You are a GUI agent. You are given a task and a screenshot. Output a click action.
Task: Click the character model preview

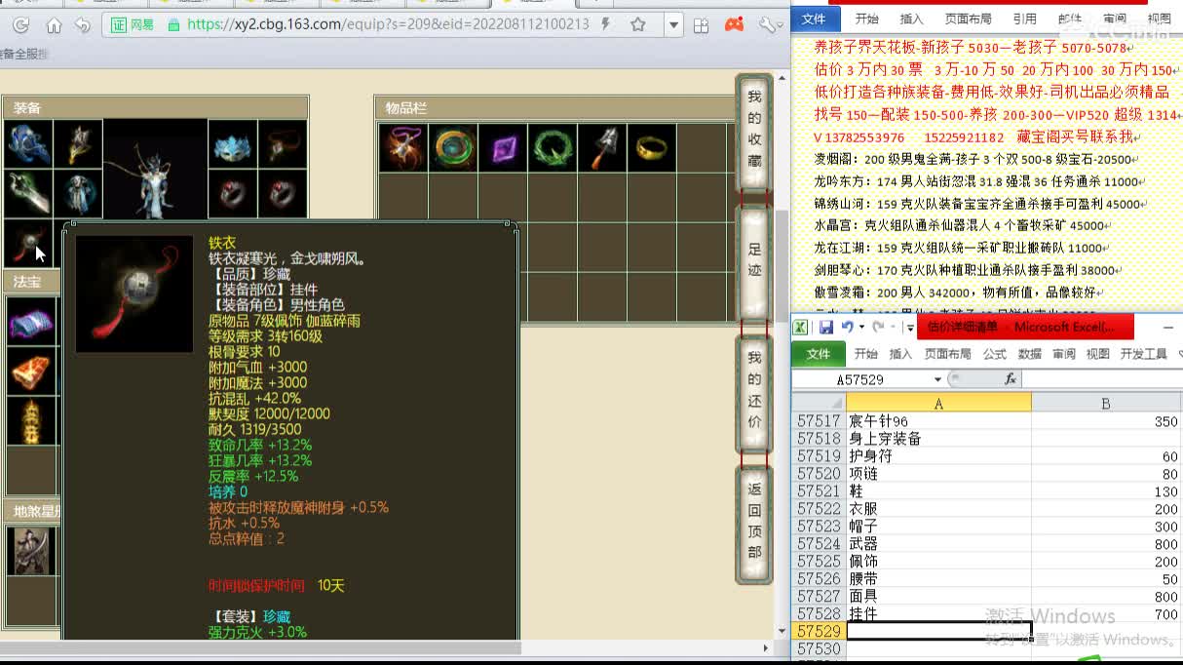[x=155, y=170]
